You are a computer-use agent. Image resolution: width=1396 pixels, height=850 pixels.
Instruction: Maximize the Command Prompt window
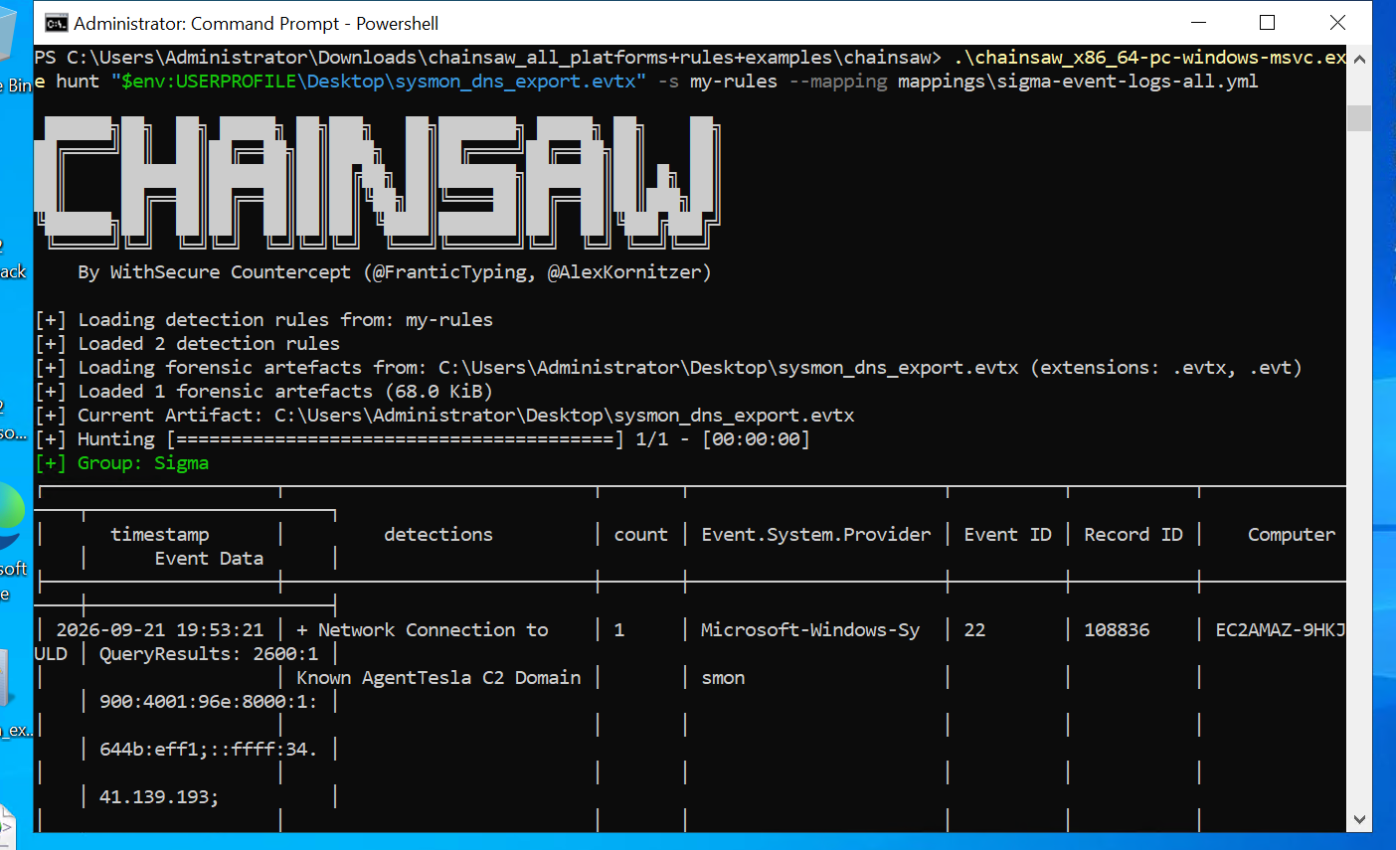pos(1267,23)
